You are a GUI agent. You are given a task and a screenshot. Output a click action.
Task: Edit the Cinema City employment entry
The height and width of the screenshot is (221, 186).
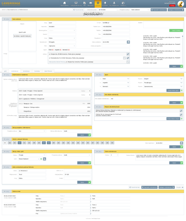point(181,114)
